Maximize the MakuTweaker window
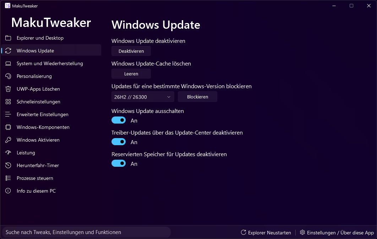This screenshot has width=377, height=239. point(351,6)
